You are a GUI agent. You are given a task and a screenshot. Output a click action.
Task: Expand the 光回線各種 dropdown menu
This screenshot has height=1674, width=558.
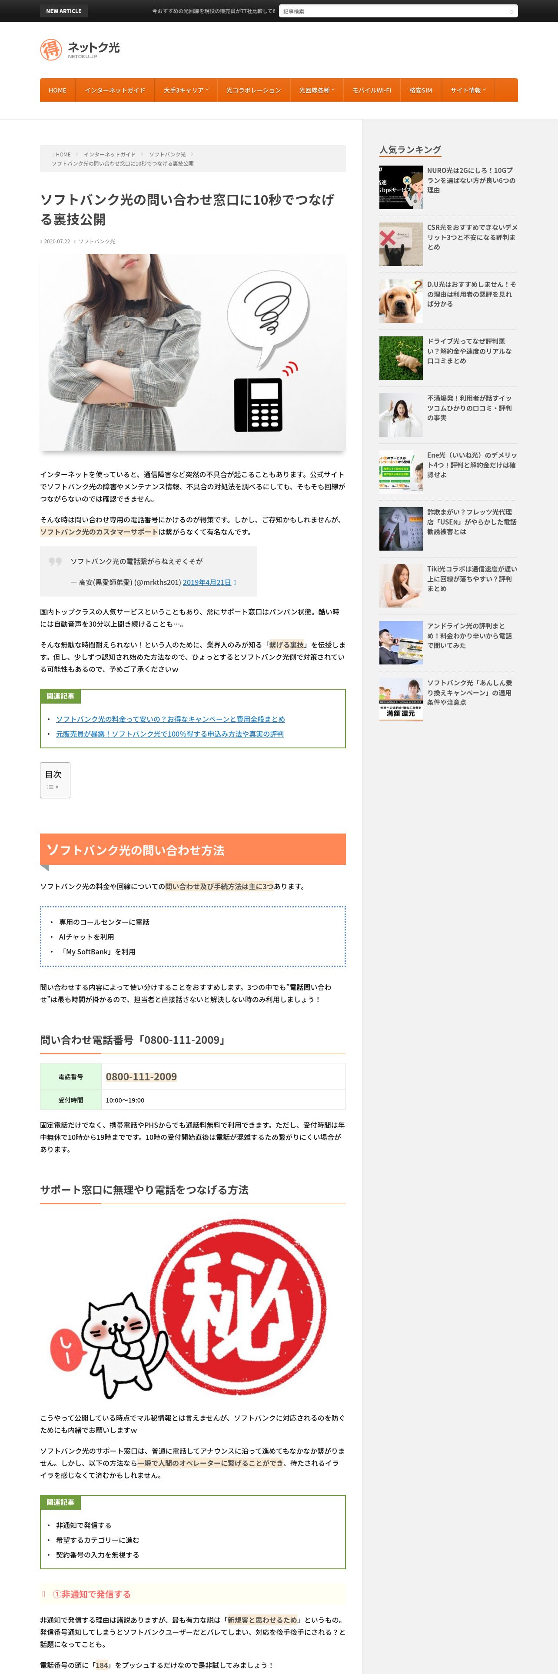pyautogui.click(x=317, y=90)
